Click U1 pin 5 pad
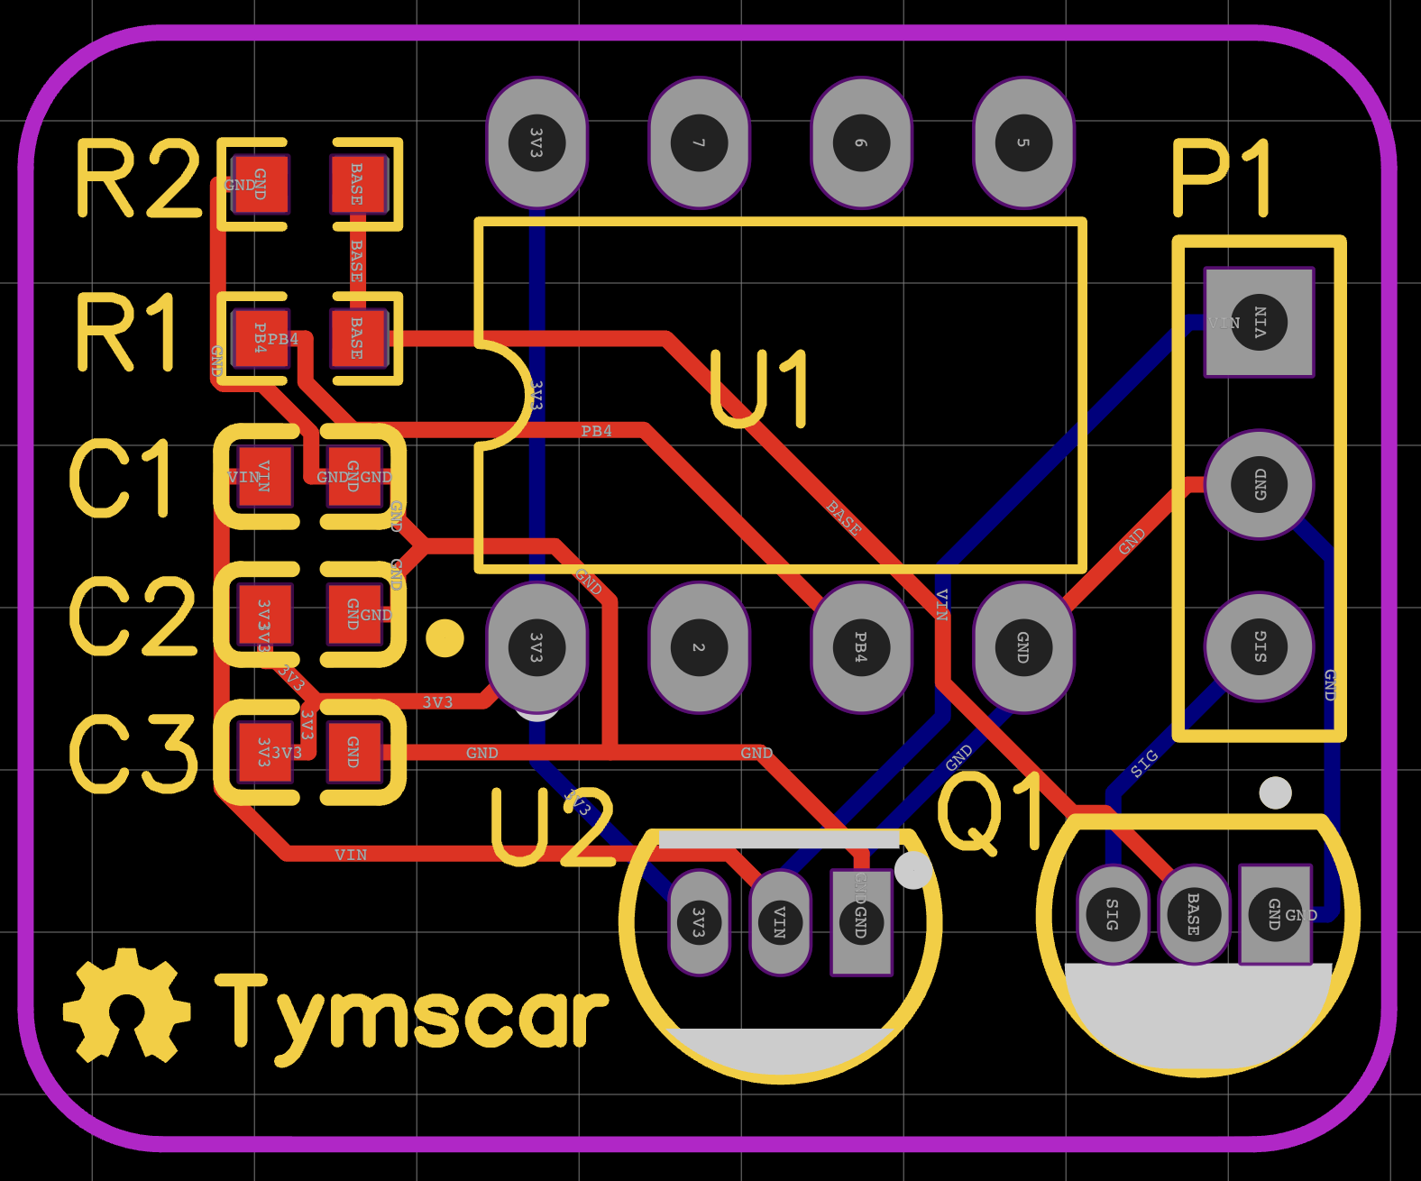Viewport: 1421px width, 1181px height. 1023,142
